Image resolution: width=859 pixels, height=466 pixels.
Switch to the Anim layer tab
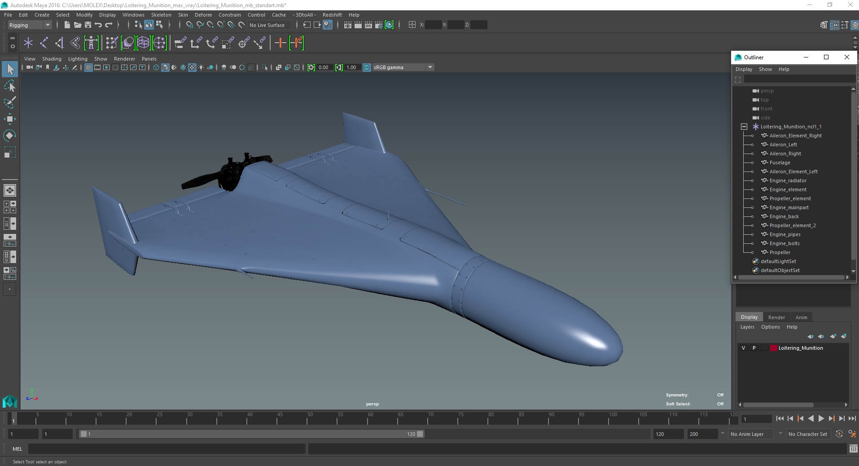pyautogui.click(x=801, y=317)
